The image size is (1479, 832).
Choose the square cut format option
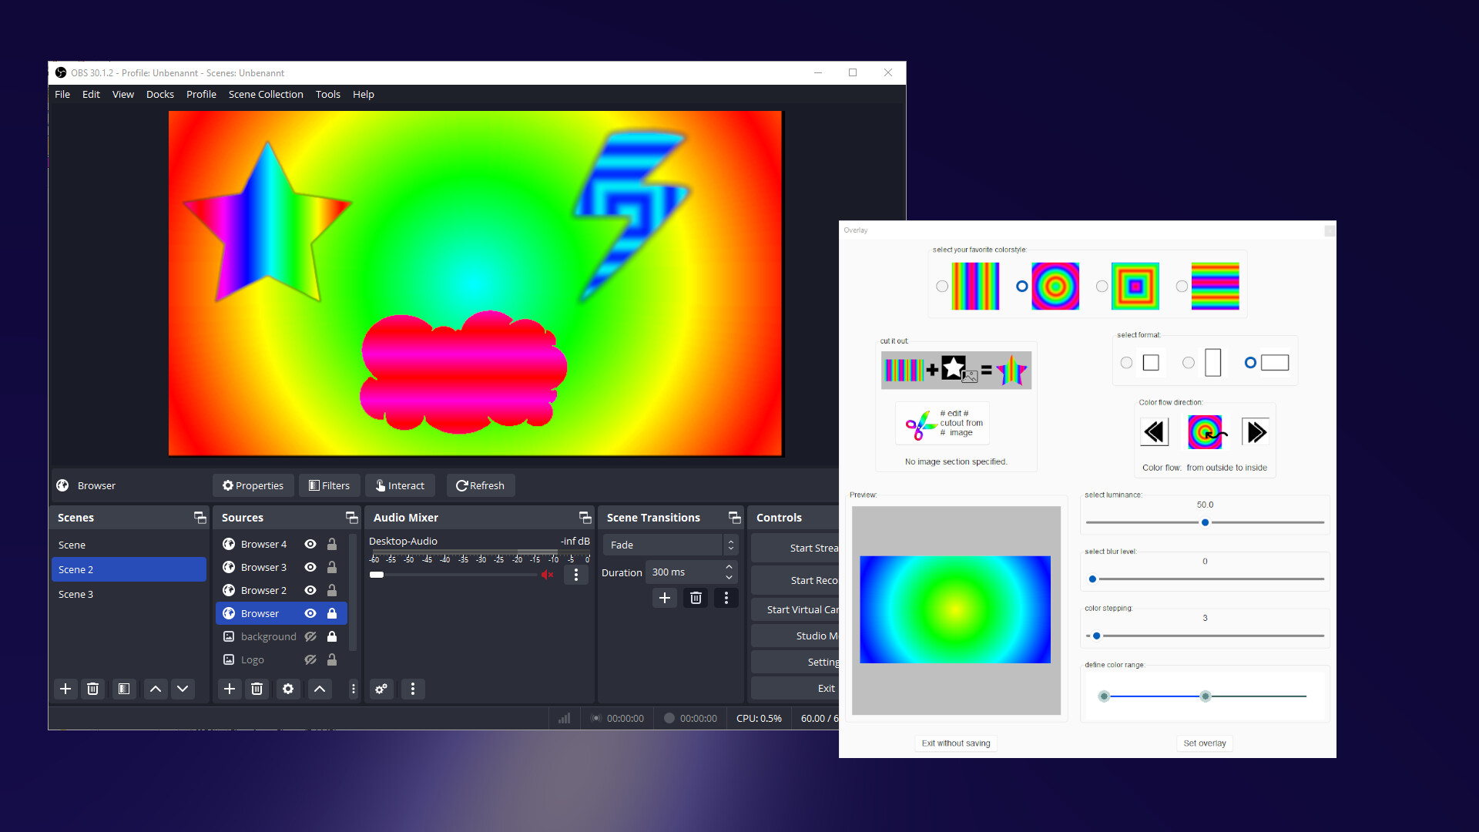(x=1126, y=362)
